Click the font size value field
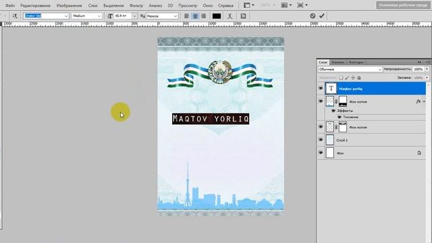The width and height of the screenshot is (432, 243). pos(123,16)
